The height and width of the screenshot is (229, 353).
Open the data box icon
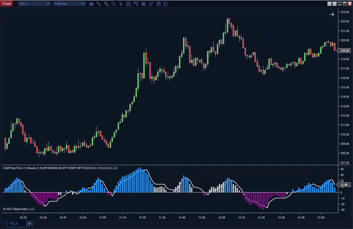[128, 3]
